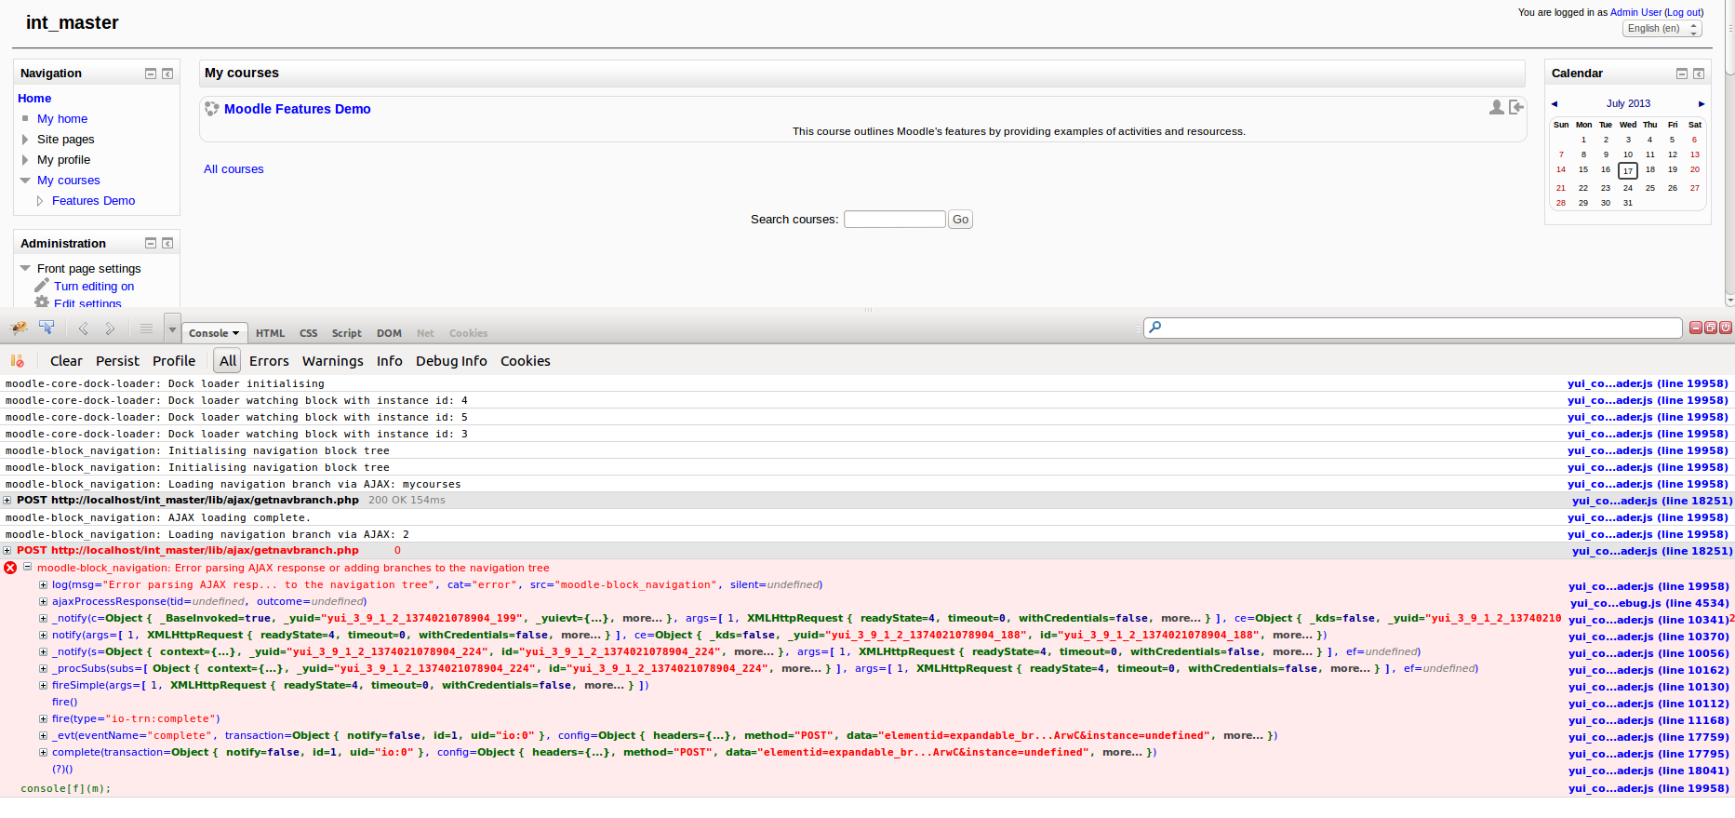The height and width of the screenshot is (818, 1735).
Task: Click the Log out link
Action: pos(1684,12)
